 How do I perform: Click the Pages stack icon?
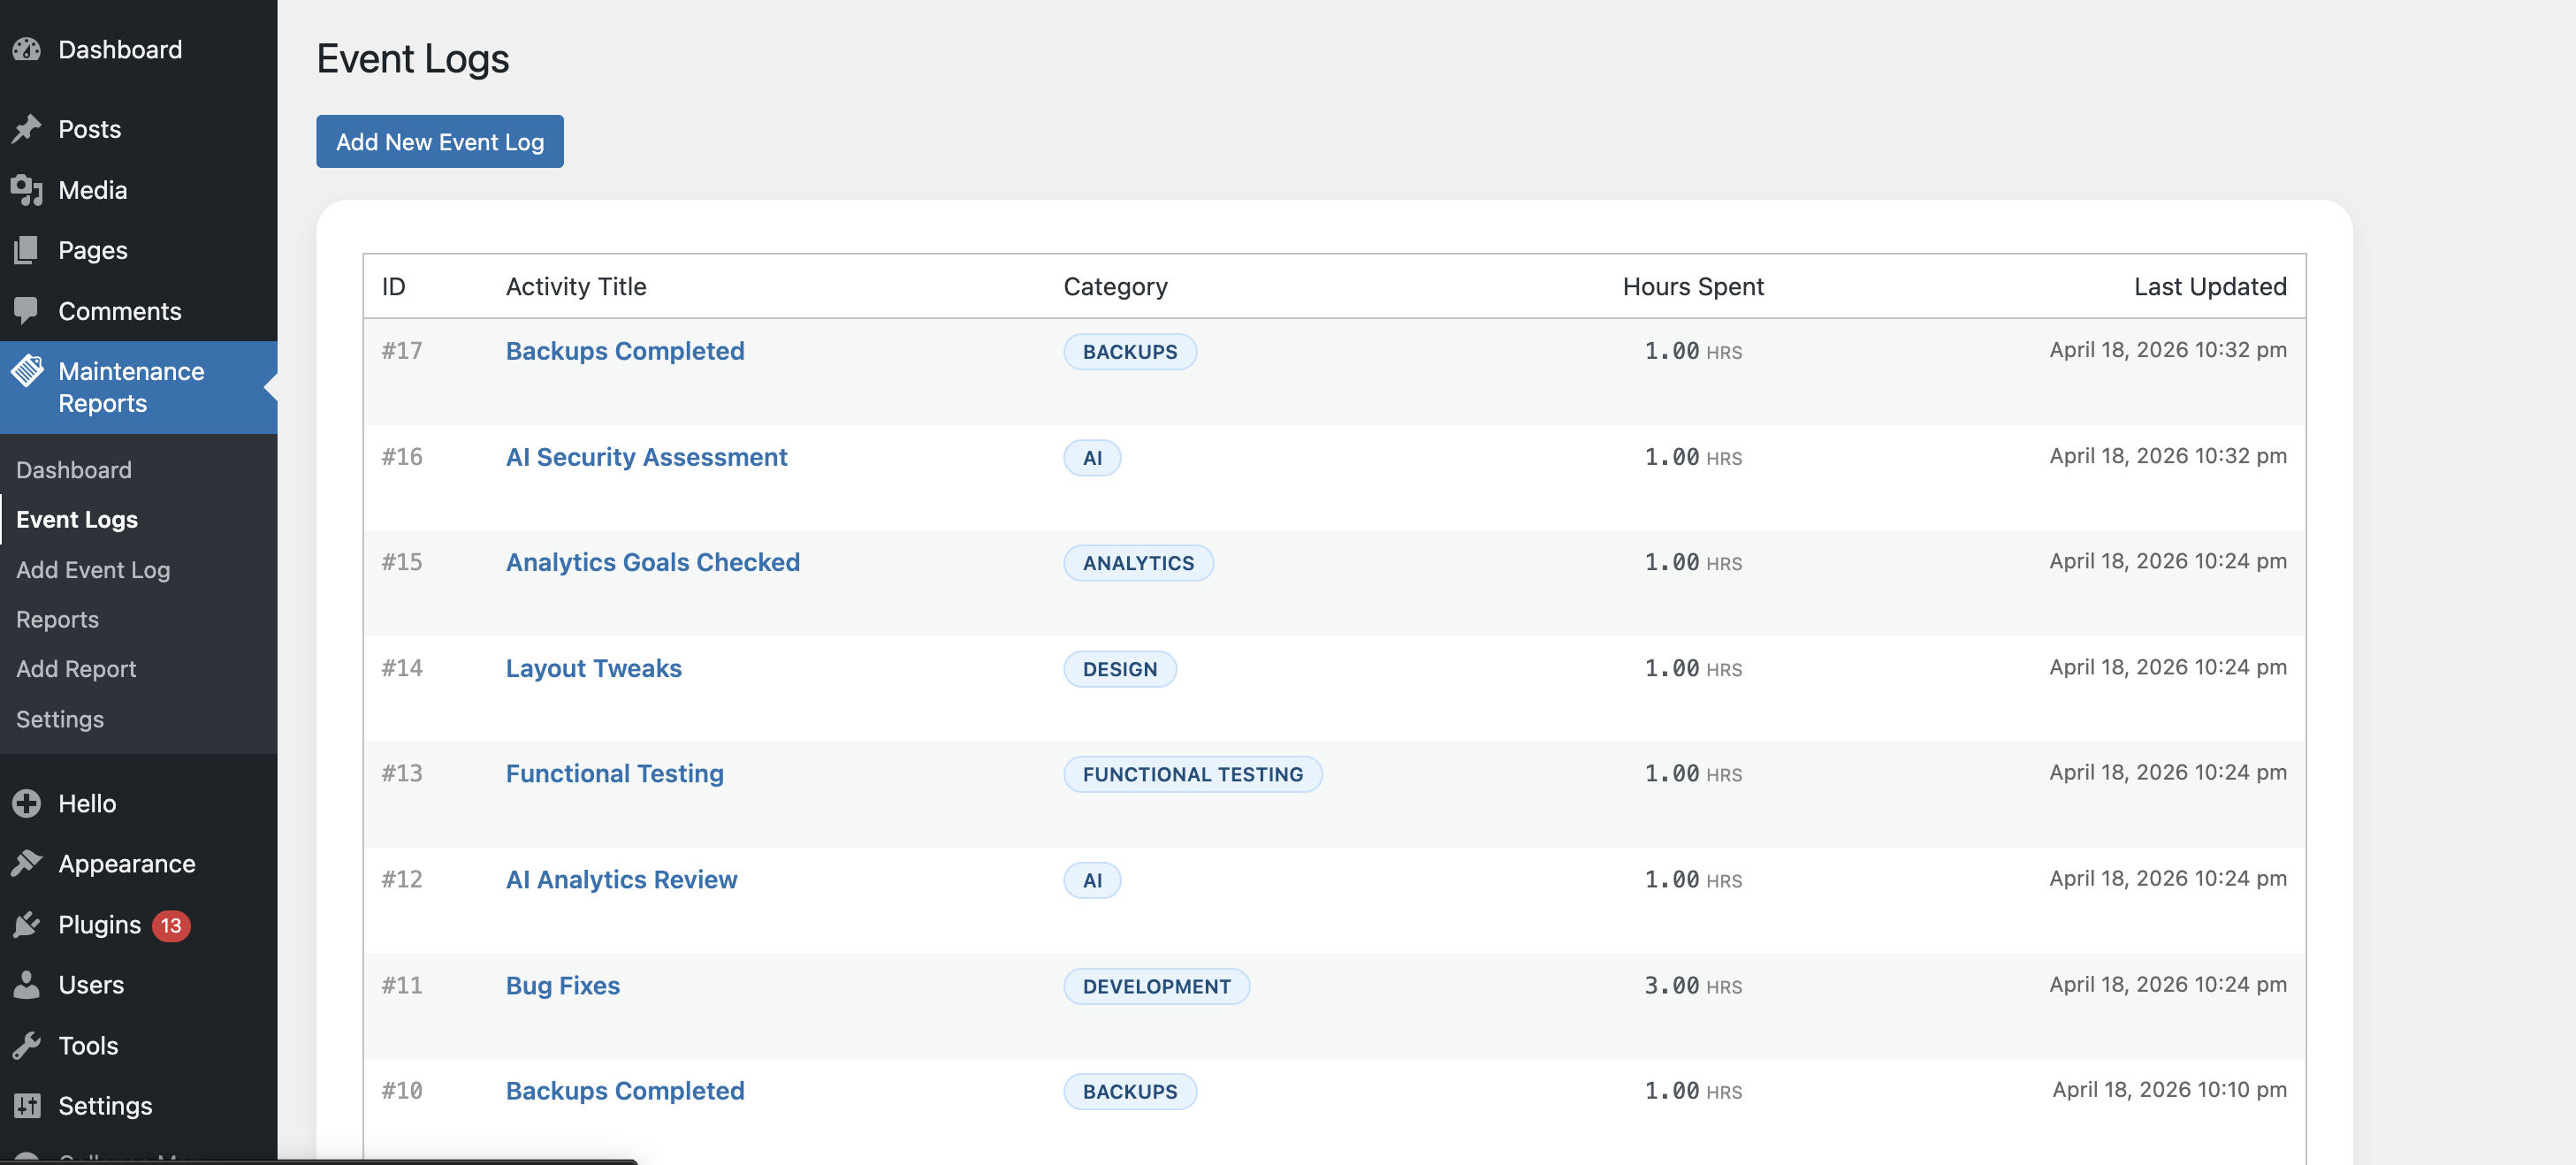[x=27, y=250]
